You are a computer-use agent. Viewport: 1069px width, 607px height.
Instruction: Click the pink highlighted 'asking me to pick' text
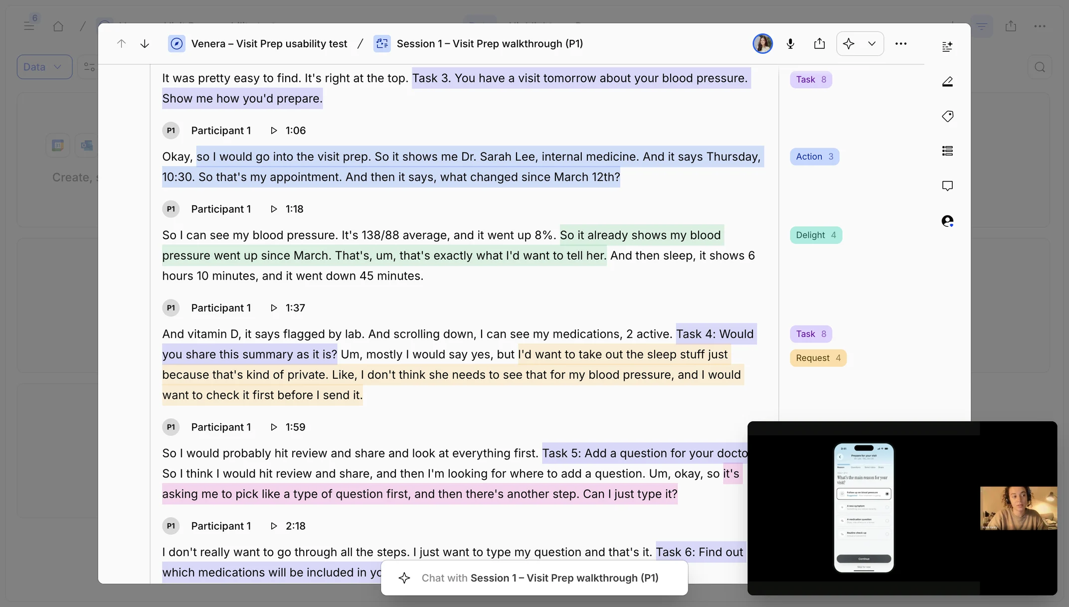pos(419,494)
